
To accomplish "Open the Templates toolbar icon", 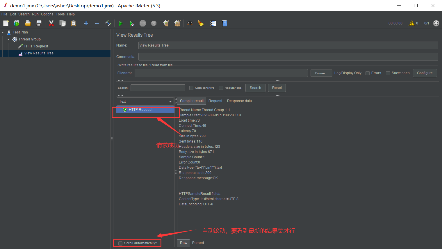I will pyautogui.click(x=17, y=23).
